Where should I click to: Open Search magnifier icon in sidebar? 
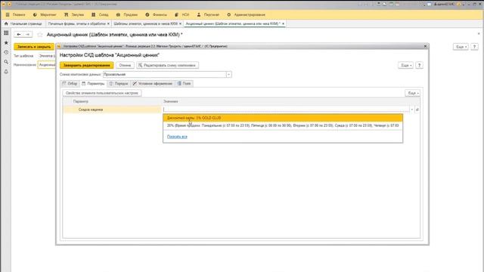6,62
